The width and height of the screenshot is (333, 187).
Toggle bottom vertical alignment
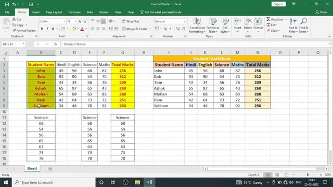(x=103, y=21)
